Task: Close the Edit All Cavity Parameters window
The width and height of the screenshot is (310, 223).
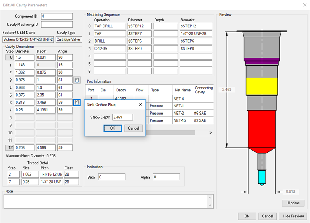Action: 304,5
